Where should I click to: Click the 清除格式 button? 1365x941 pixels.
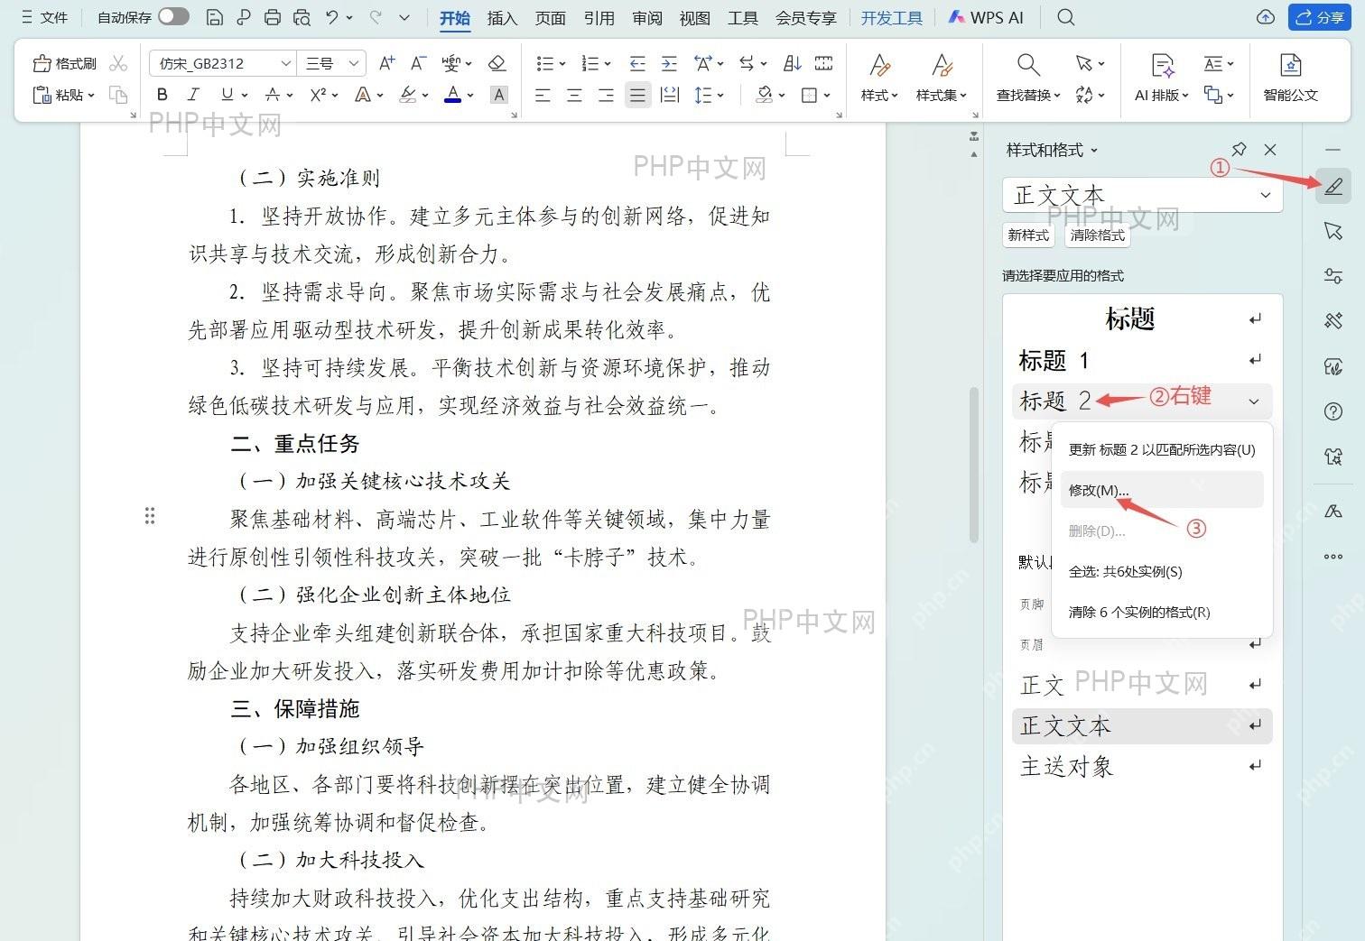tap(1097, 235)
